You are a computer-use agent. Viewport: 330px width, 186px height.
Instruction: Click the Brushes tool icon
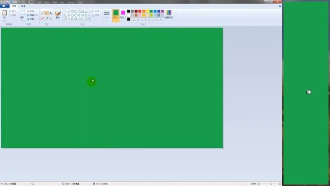tap(58, 13)
